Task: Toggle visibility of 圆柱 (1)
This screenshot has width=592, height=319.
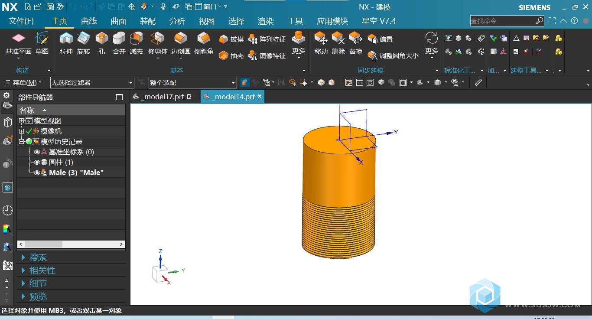Action: tap(37, 162)
